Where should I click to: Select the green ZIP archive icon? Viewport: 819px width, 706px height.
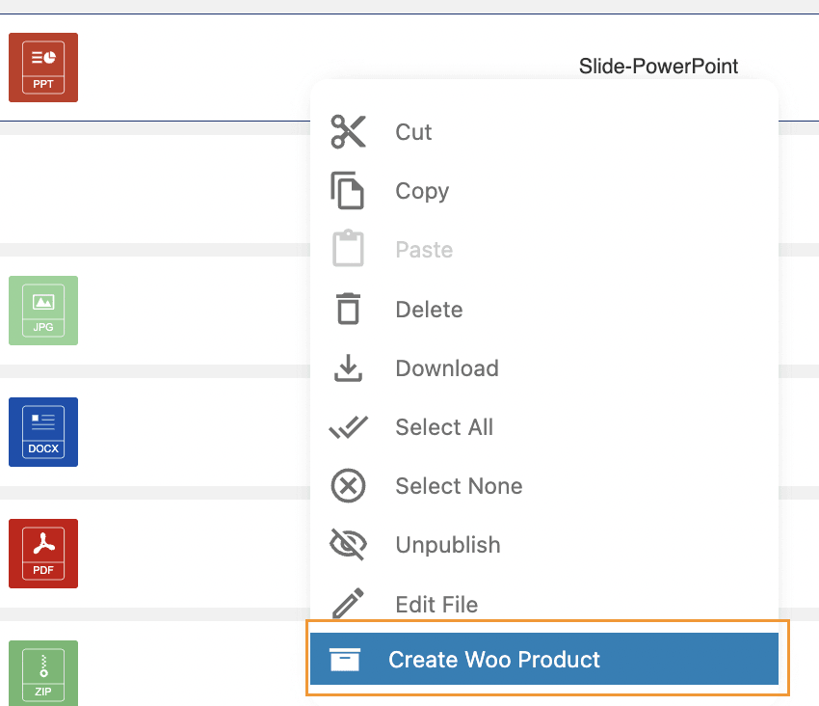(43, 673)
